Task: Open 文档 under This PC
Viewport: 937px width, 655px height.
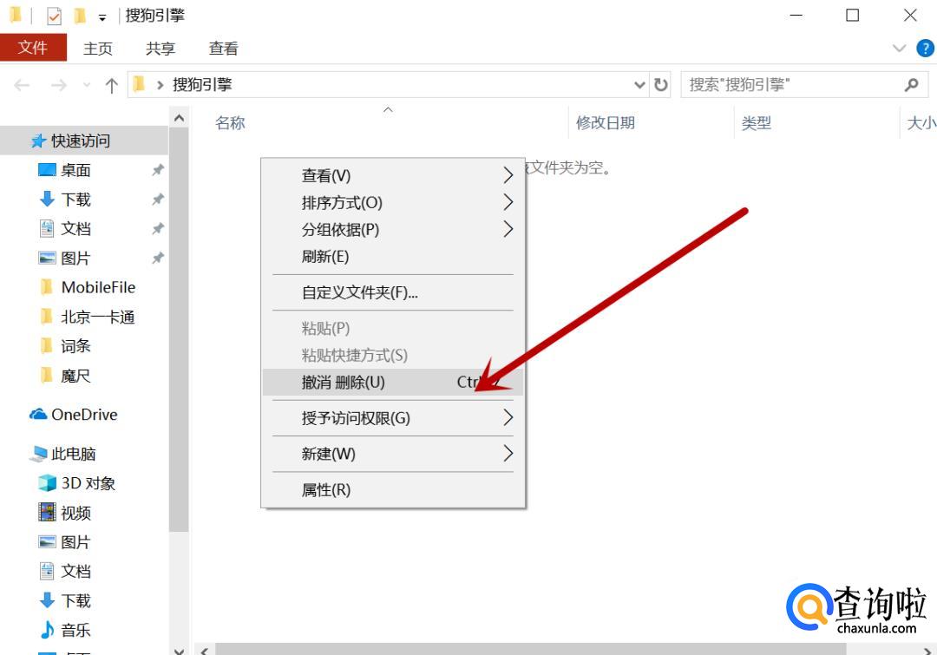Action: click(75, 572)
